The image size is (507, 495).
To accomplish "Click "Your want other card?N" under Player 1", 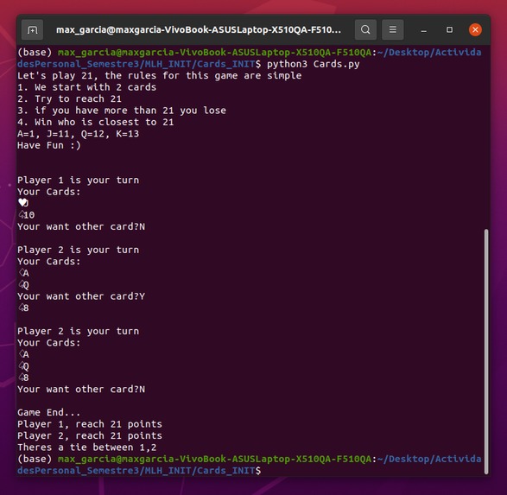I will (81, 226).
